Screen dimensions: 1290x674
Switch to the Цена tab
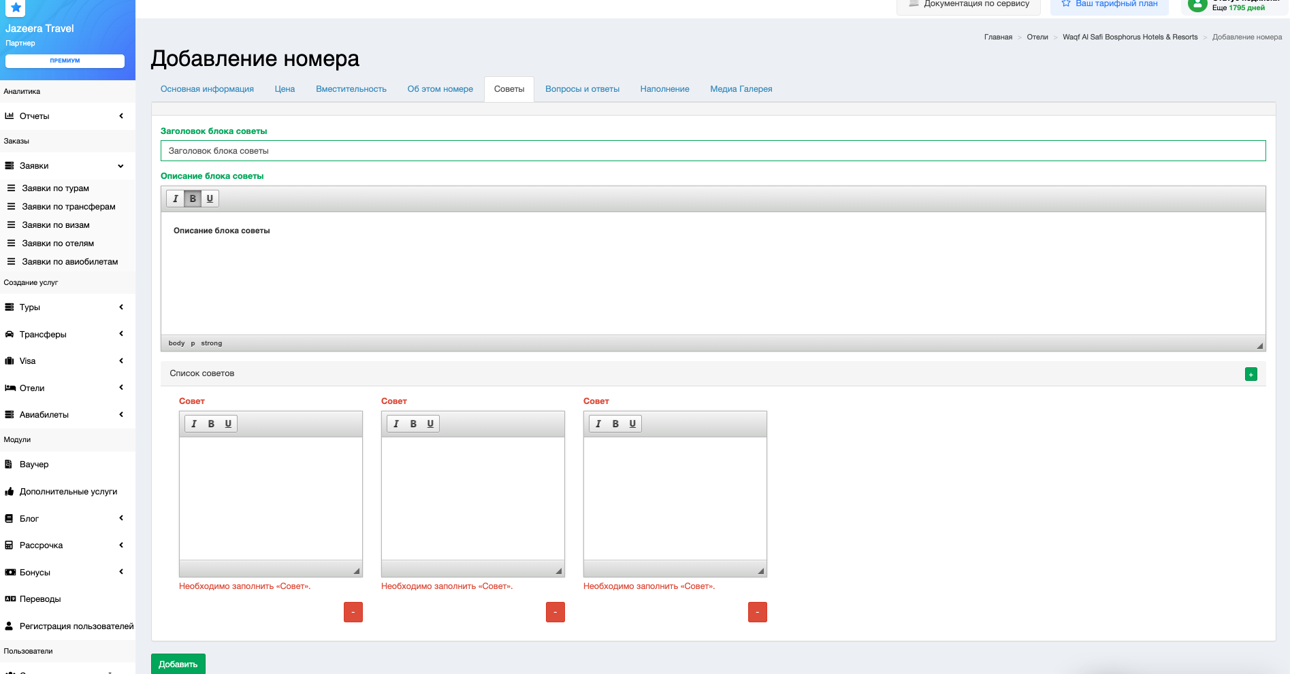(x=285, y=89)
